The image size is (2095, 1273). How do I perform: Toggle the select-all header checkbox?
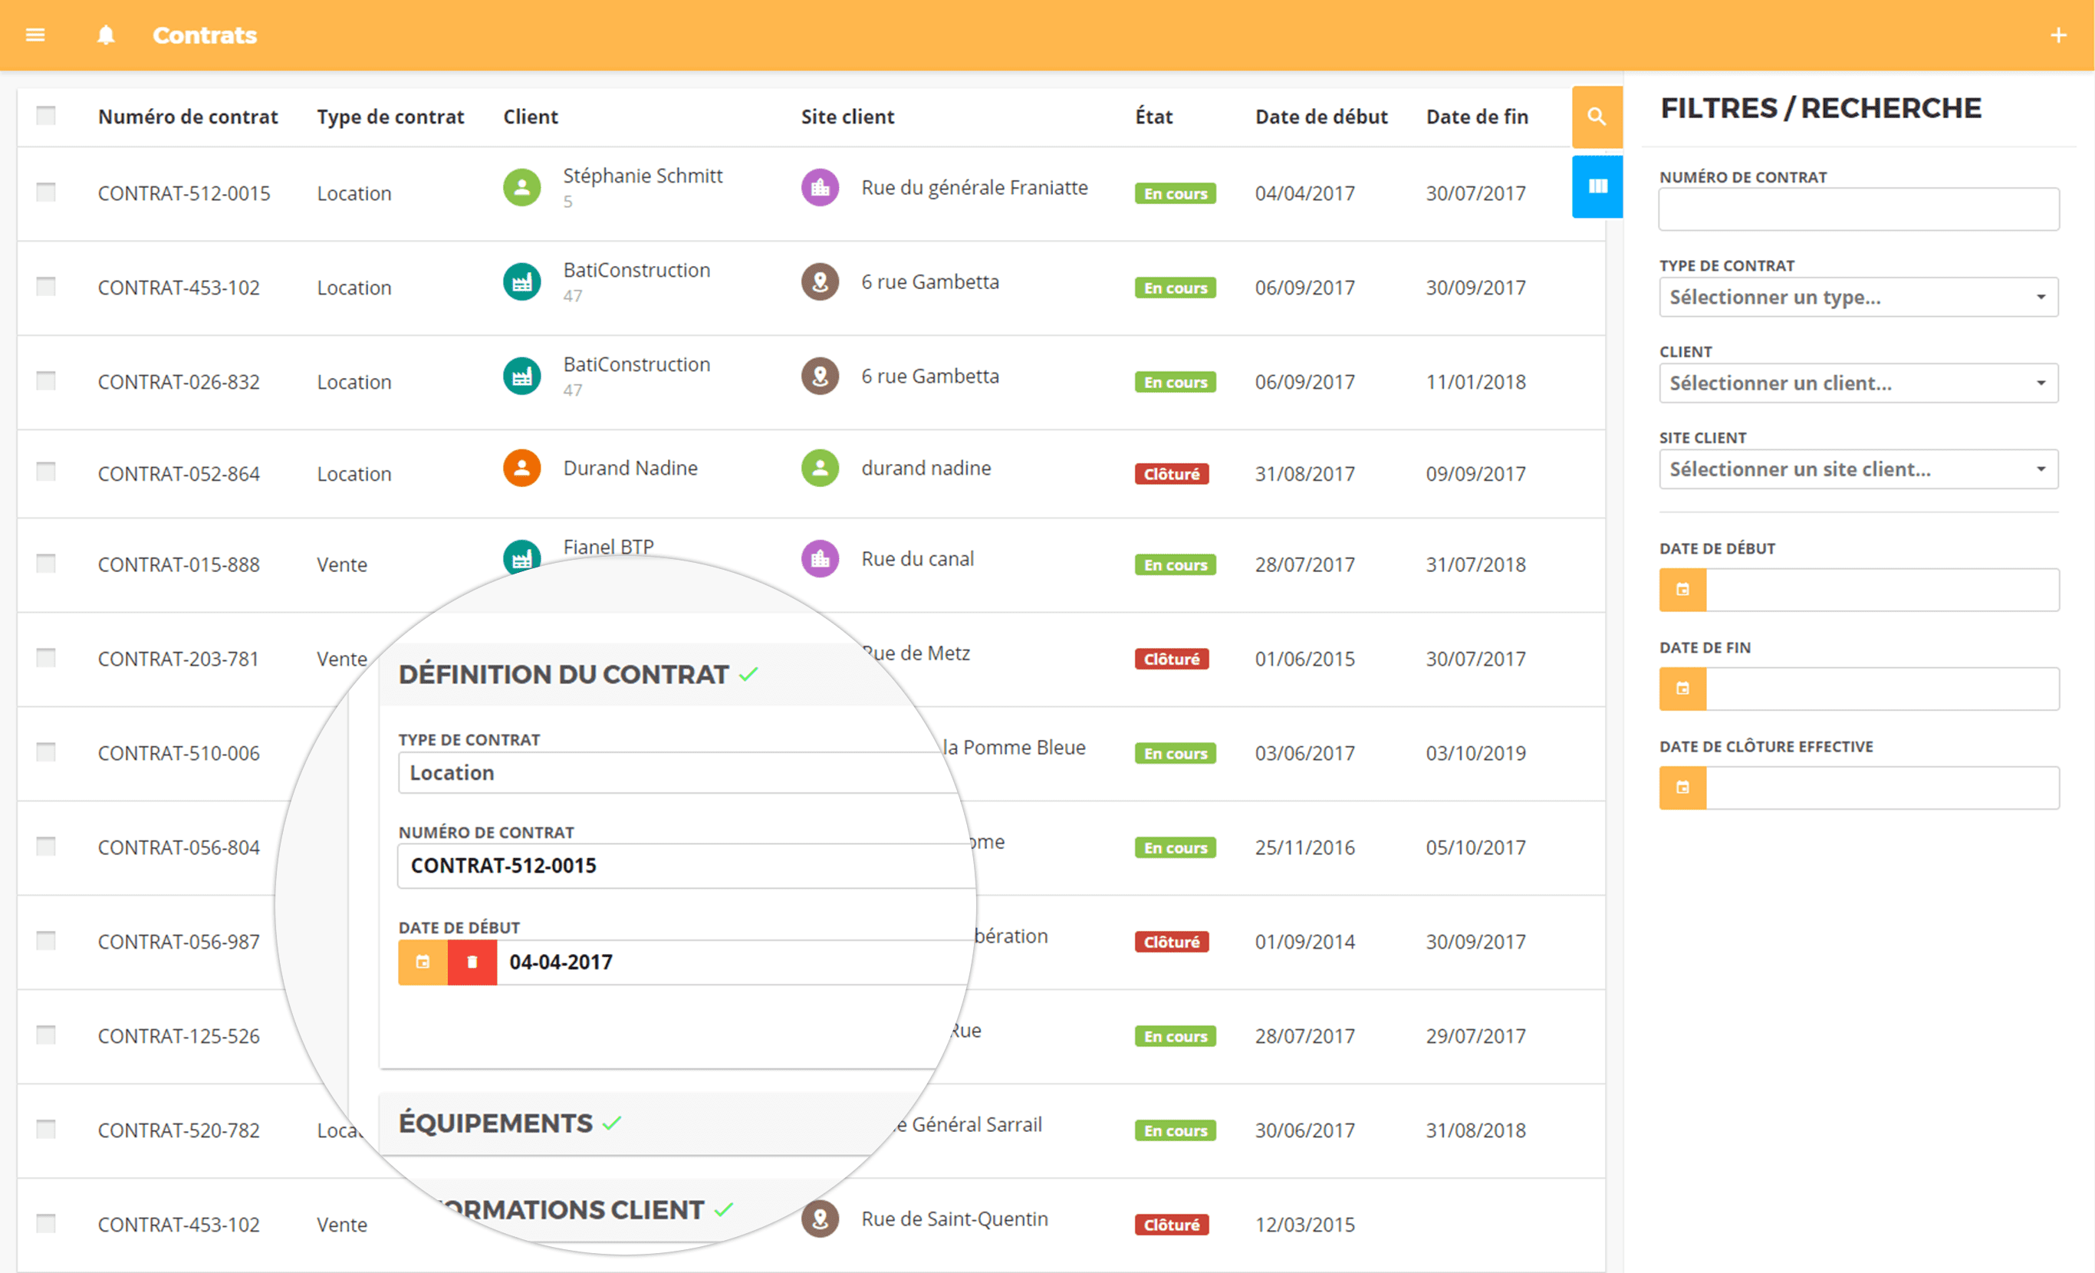(46, 116)
